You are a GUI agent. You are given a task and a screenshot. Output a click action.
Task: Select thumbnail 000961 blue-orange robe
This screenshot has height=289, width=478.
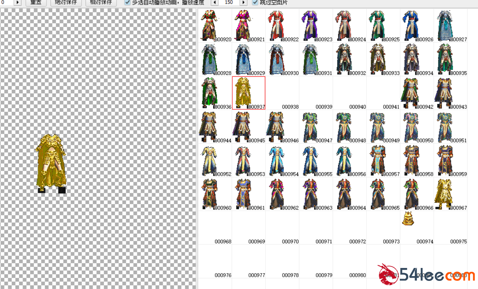click(249, 194)
